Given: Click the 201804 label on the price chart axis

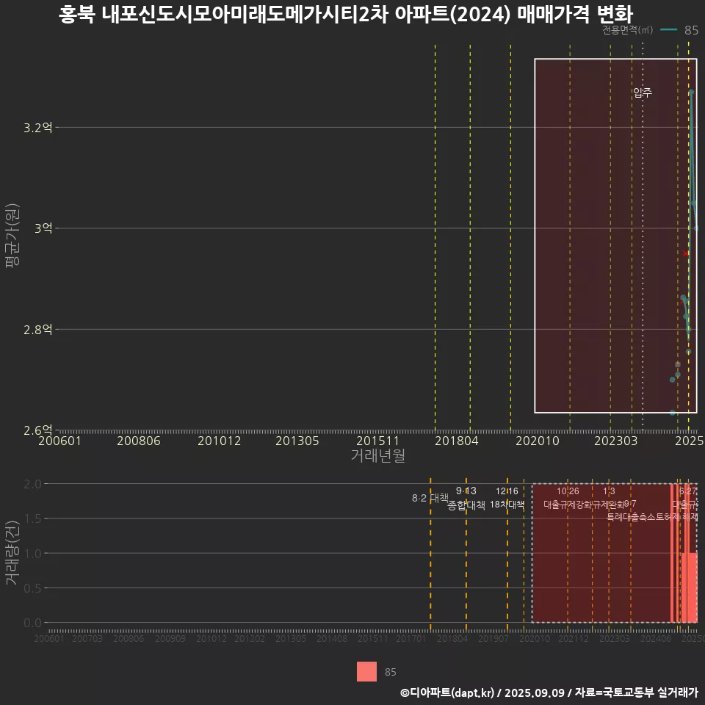Looking at the screenshot, I should (x=456, y=441).
